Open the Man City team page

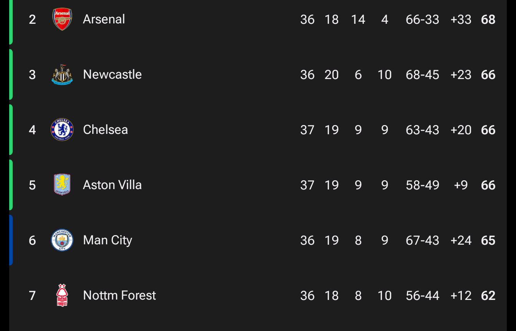[x=107, y=240]
